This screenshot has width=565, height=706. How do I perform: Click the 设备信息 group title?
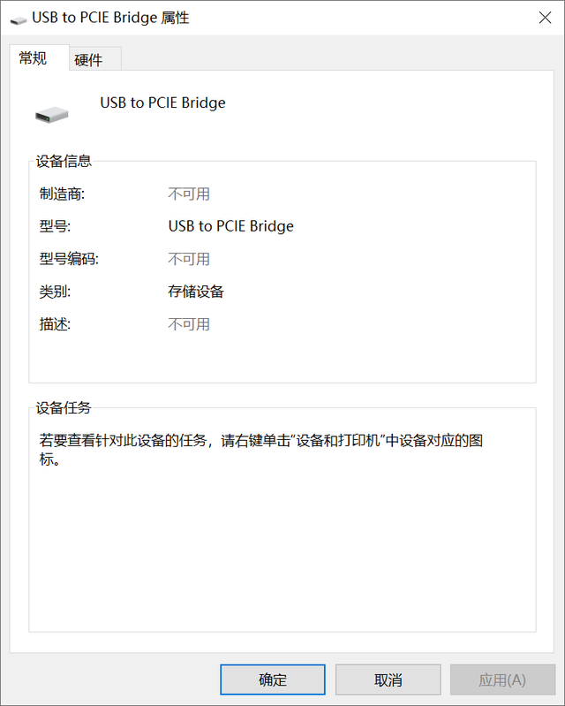[64, 161]
